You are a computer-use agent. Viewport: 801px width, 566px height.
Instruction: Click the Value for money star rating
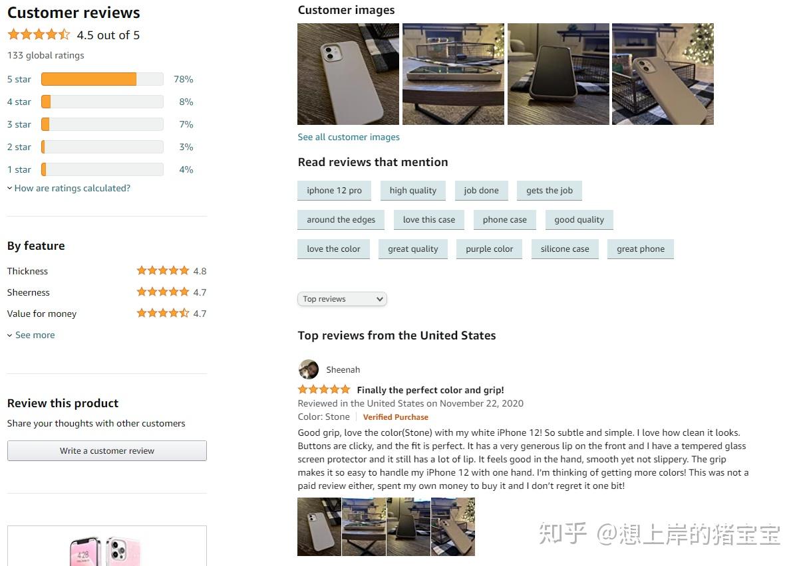[163, 313]
